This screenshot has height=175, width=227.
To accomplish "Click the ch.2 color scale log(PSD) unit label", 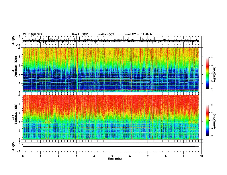I will click(215, 122).
